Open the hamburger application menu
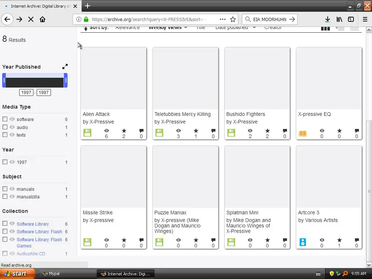The height and width of the screenshot is (279, 372). pyautogui.click(x=365, y=19)
